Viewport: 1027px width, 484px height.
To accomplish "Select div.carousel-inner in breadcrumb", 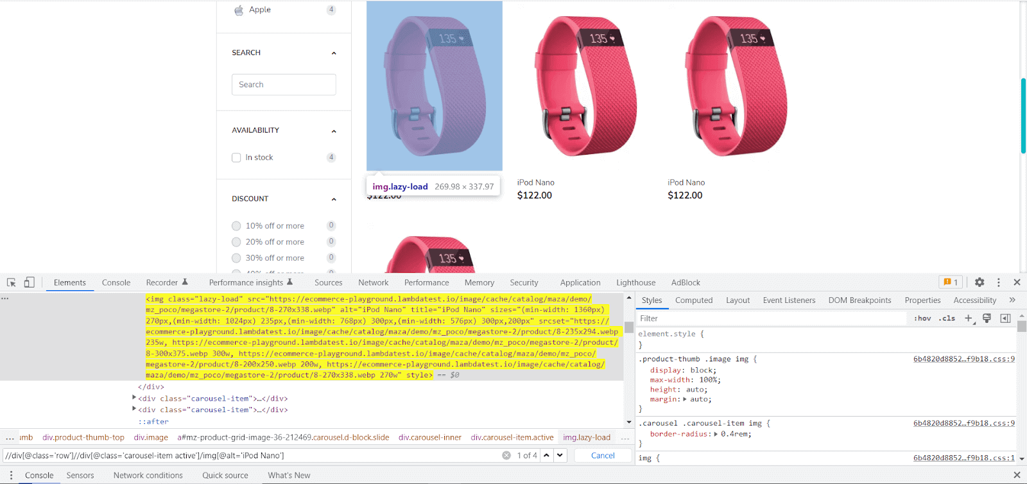I will tap(430, 438).
